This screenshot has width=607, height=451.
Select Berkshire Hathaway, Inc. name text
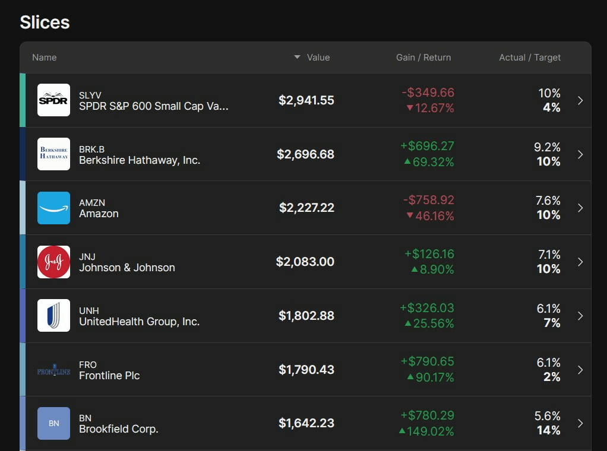(140, 160)
